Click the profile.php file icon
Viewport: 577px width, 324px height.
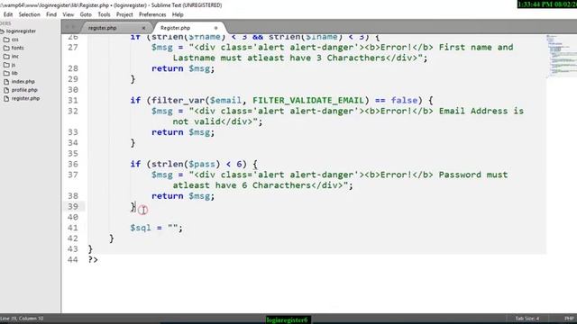pos(6,90)
